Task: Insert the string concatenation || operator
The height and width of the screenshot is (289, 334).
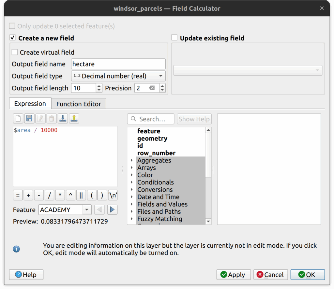Action: pyautogui.click(x=81, y=195)
